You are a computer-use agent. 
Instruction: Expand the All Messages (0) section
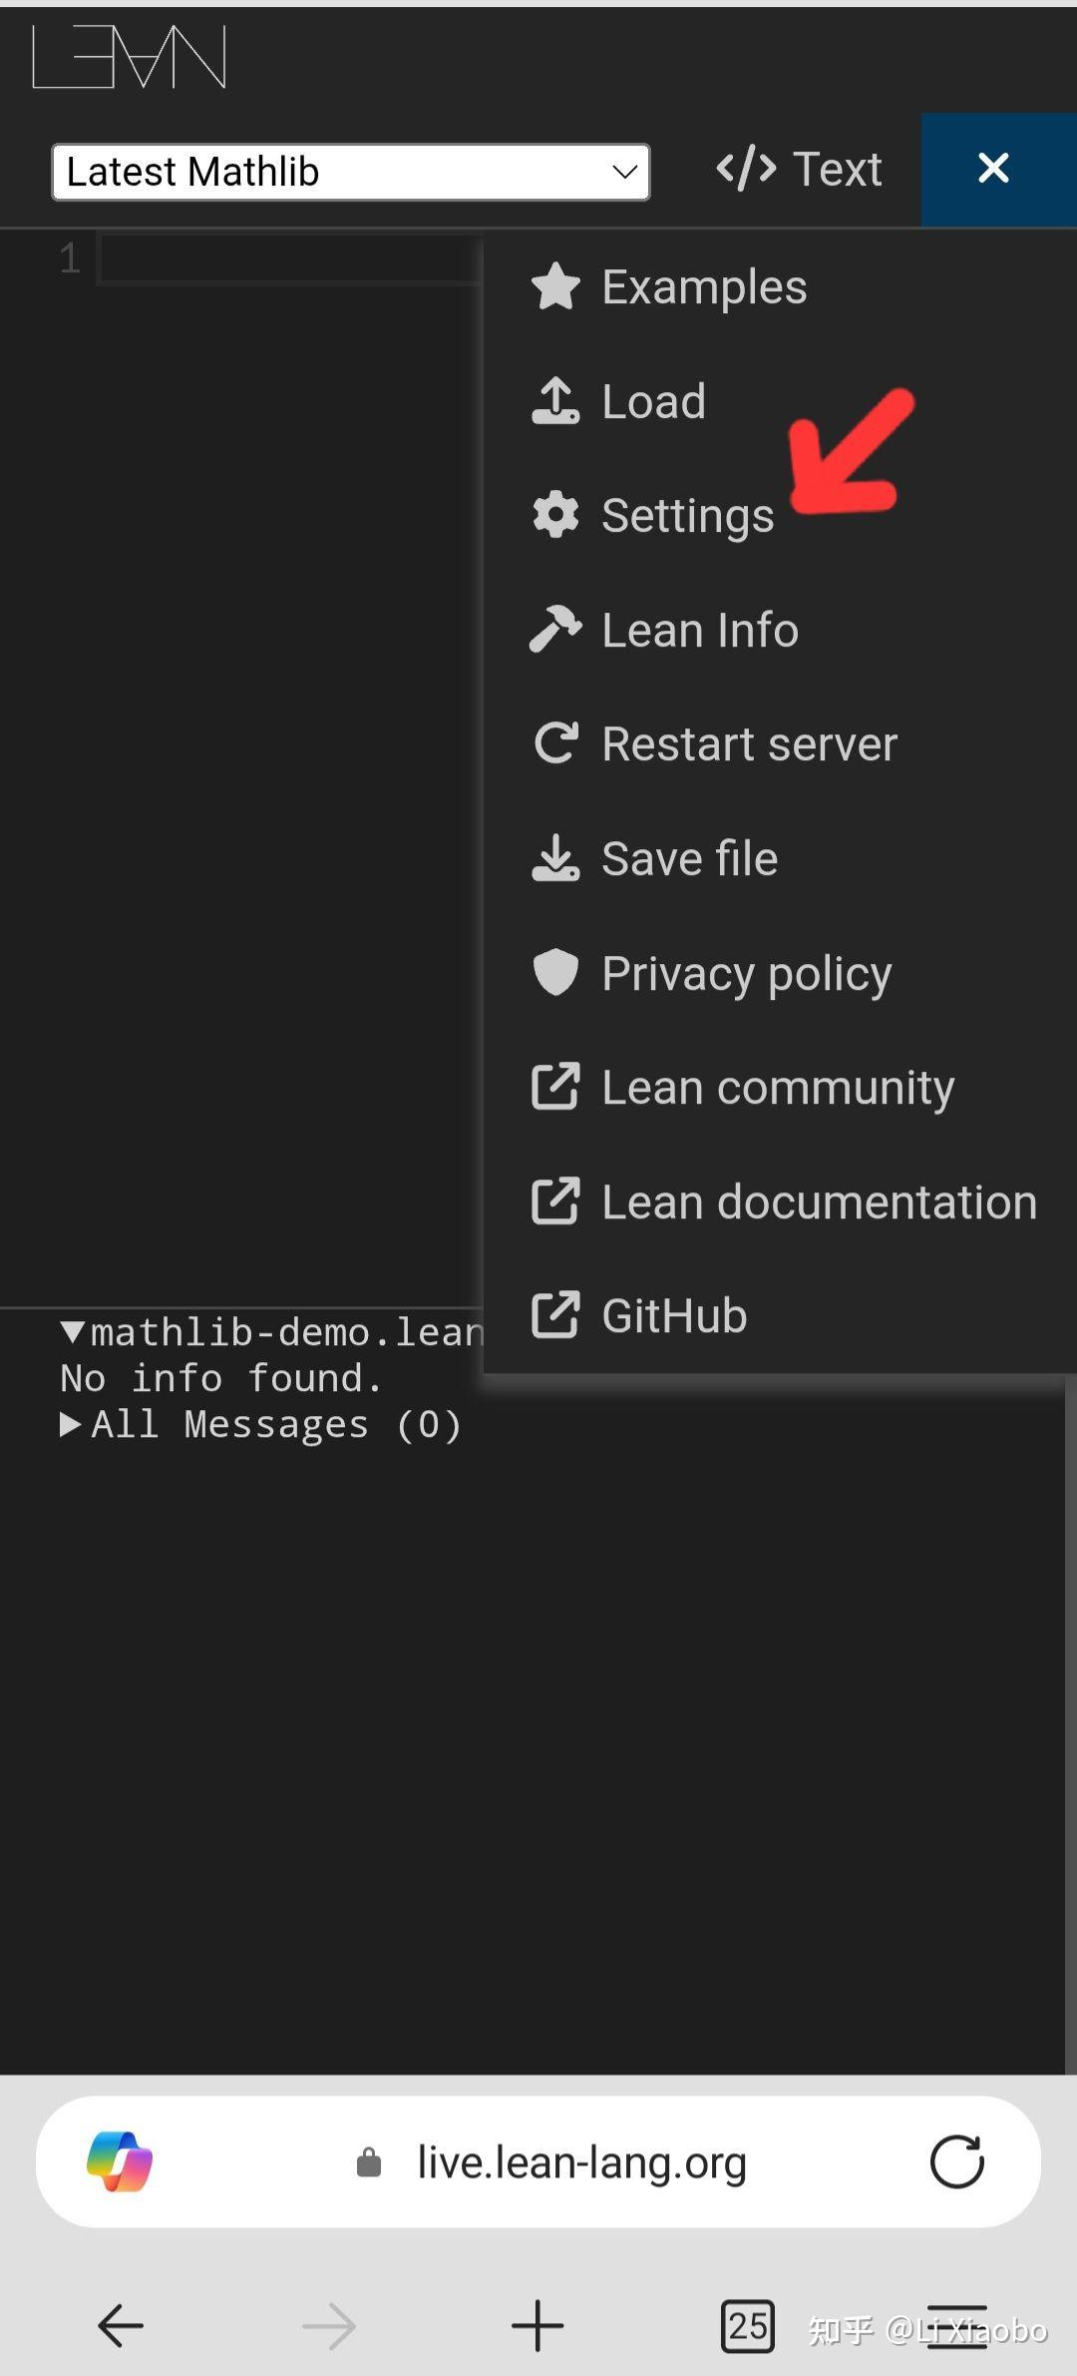point(71,1424)
